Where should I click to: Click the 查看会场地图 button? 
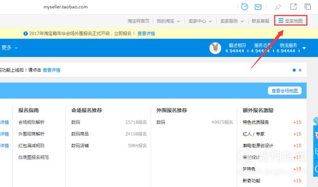[x=284, y=91]
